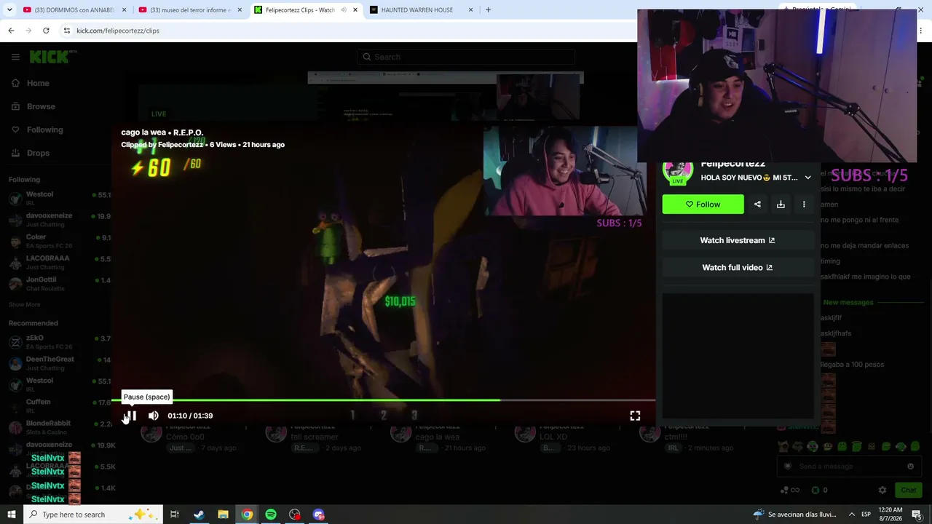
Task: Expand the stream title chevron
Action: [807, 178]
